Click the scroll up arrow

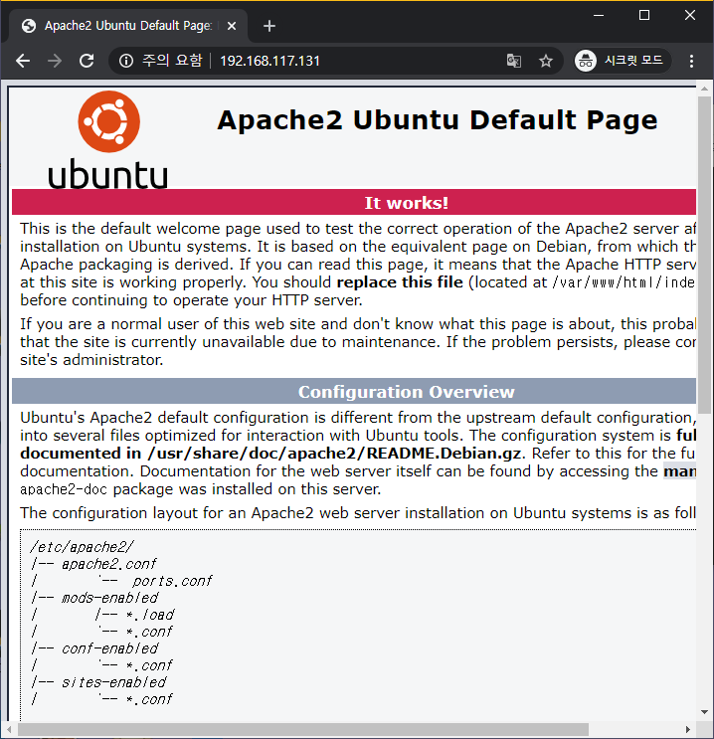click(x=705, y=89)
